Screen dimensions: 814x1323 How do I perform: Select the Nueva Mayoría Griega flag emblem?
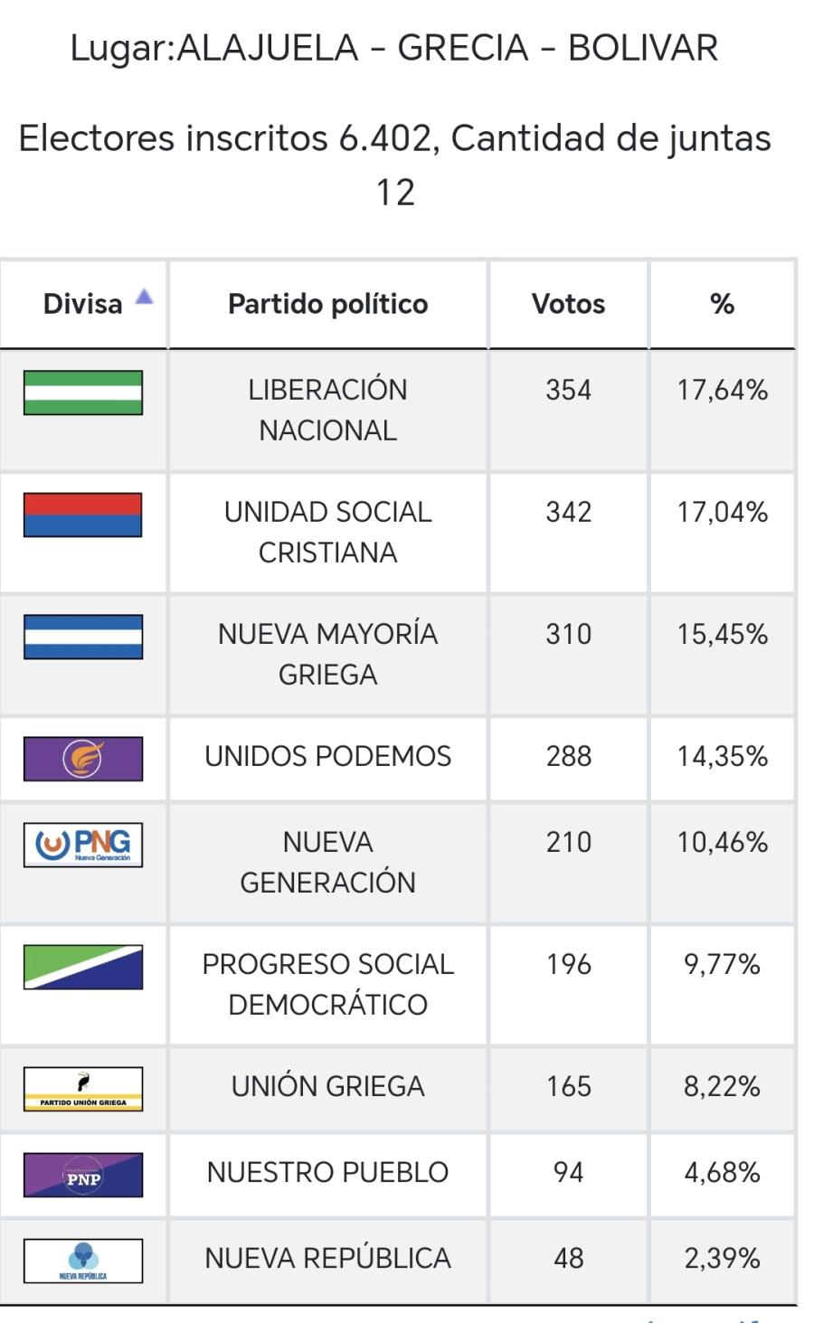[x=83, y=638]
